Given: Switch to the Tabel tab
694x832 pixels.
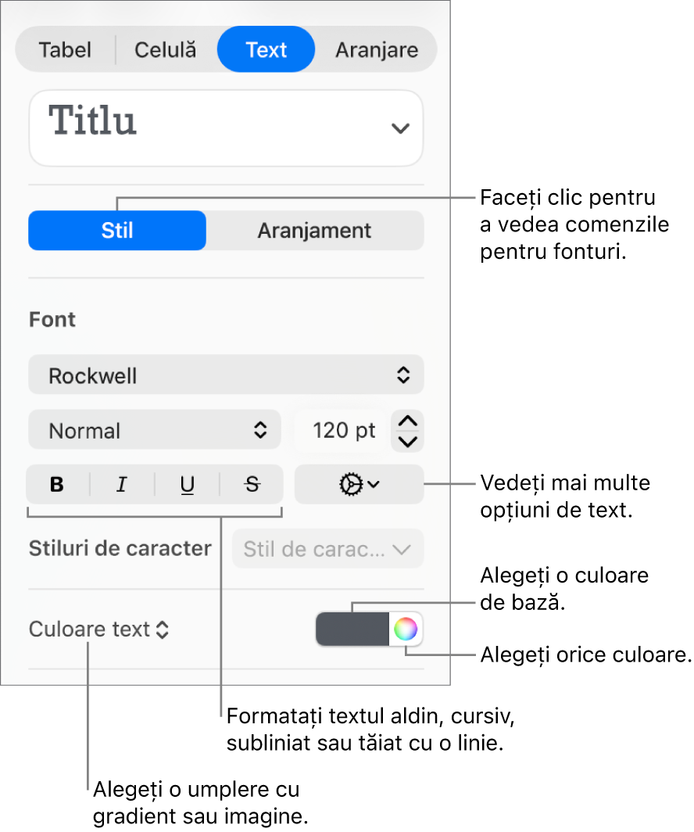Looking at the screenshot, I should 65,50.
